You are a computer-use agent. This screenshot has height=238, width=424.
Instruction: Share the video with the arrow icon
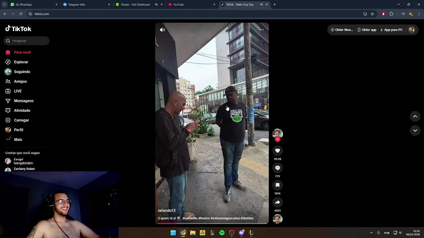point(278,202)
